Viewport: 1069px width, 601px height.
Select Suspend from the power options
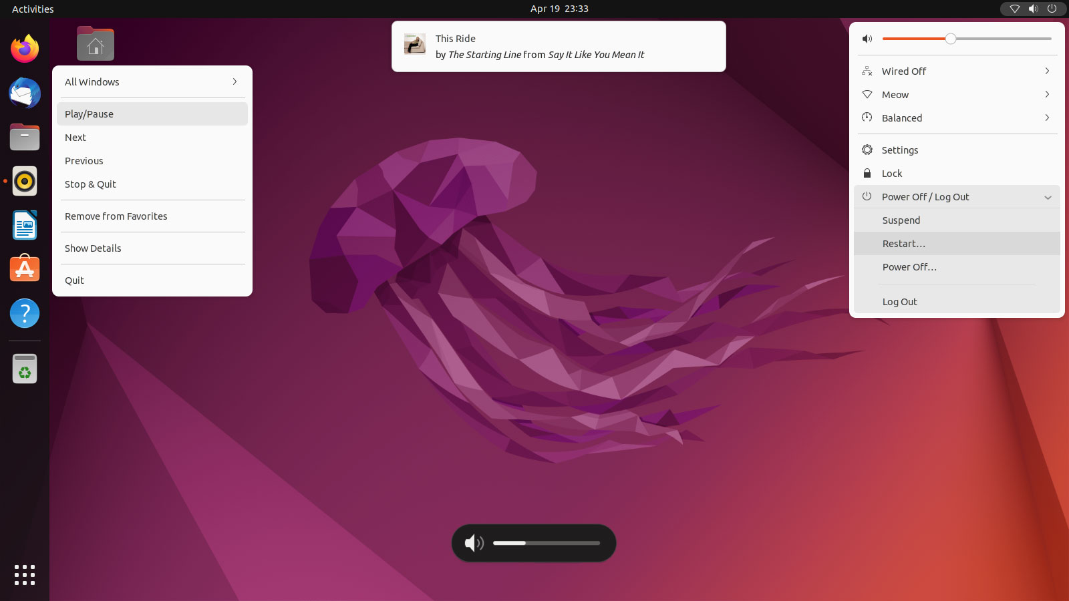pos(901,220)
